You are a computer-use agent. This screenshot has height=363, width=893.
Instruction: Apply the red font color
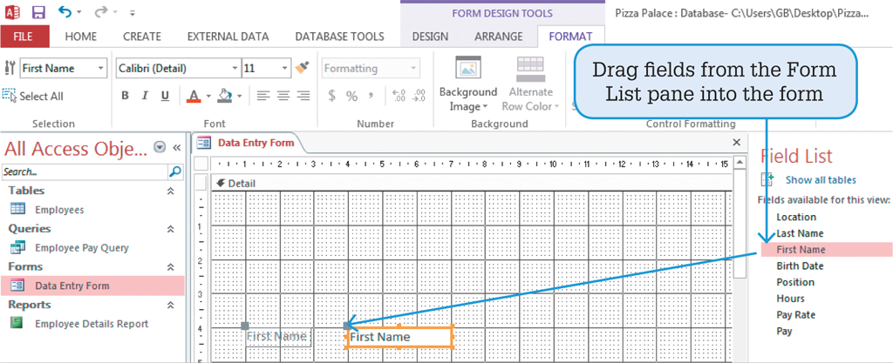click(194, 96)
